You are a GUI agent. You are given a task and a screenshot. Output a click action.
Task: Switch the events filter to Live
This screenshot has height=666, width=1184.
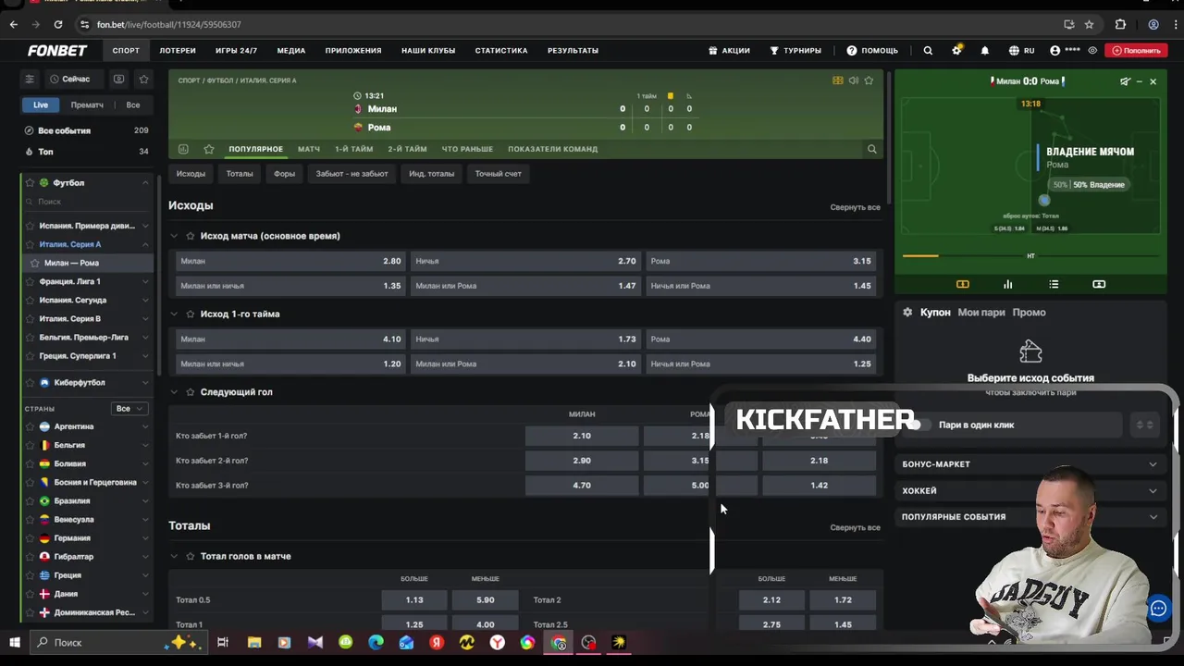pyautogui.click(x=41, y=105)
